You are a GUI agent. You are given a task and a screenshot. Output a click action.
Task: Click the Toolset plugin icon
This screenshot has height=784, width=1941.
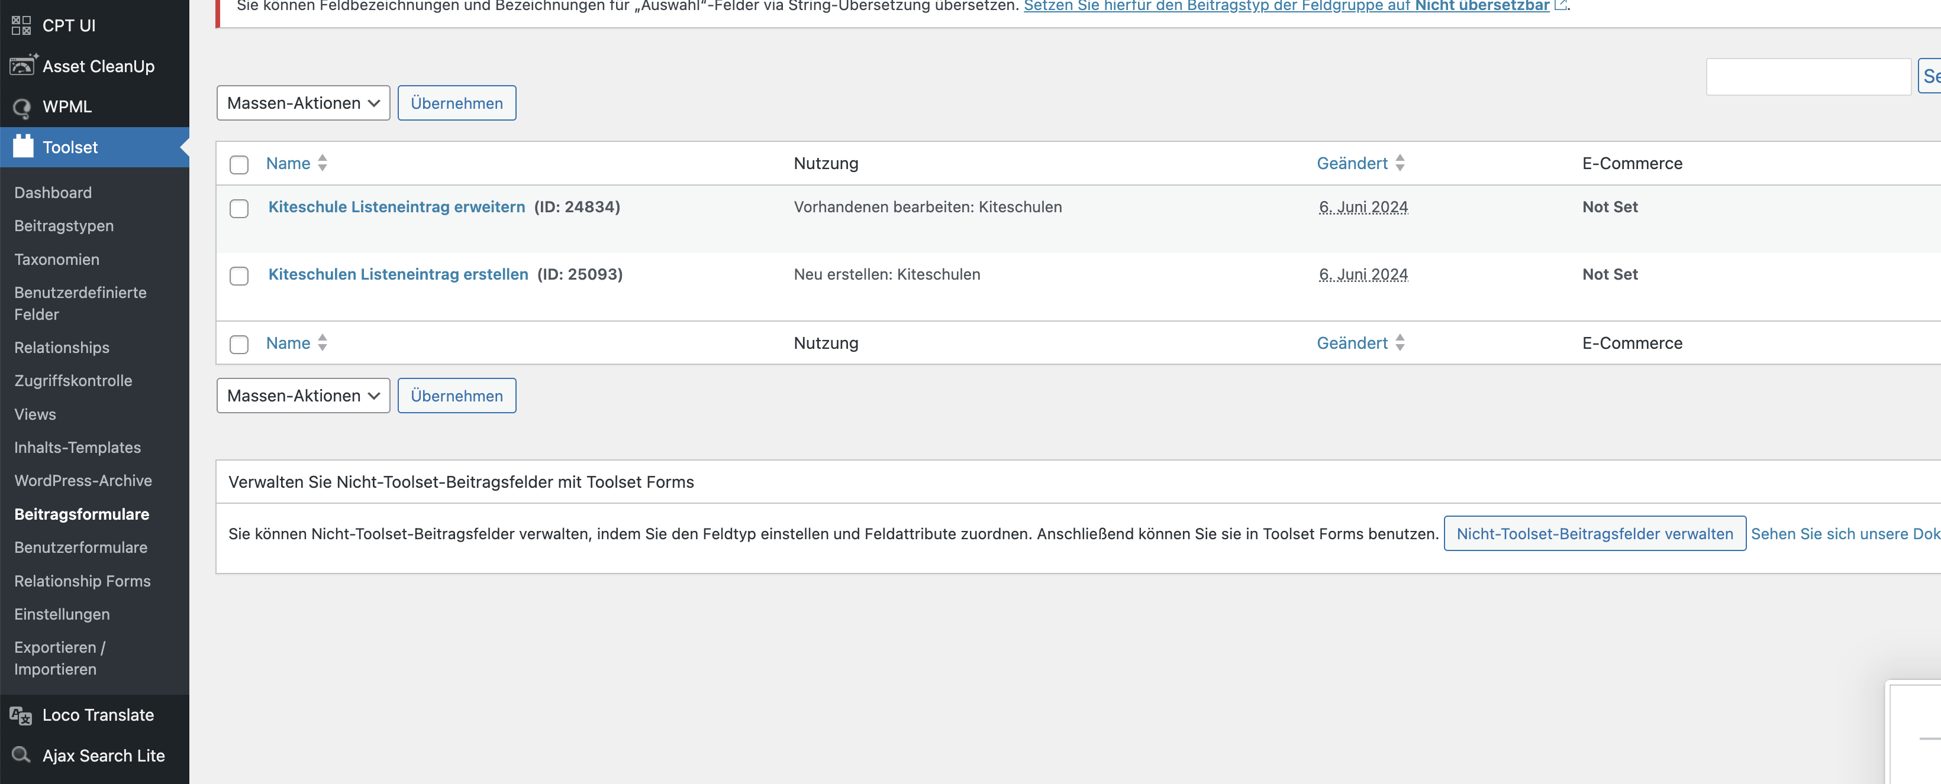pyautogui.click(x=23, y=146)
